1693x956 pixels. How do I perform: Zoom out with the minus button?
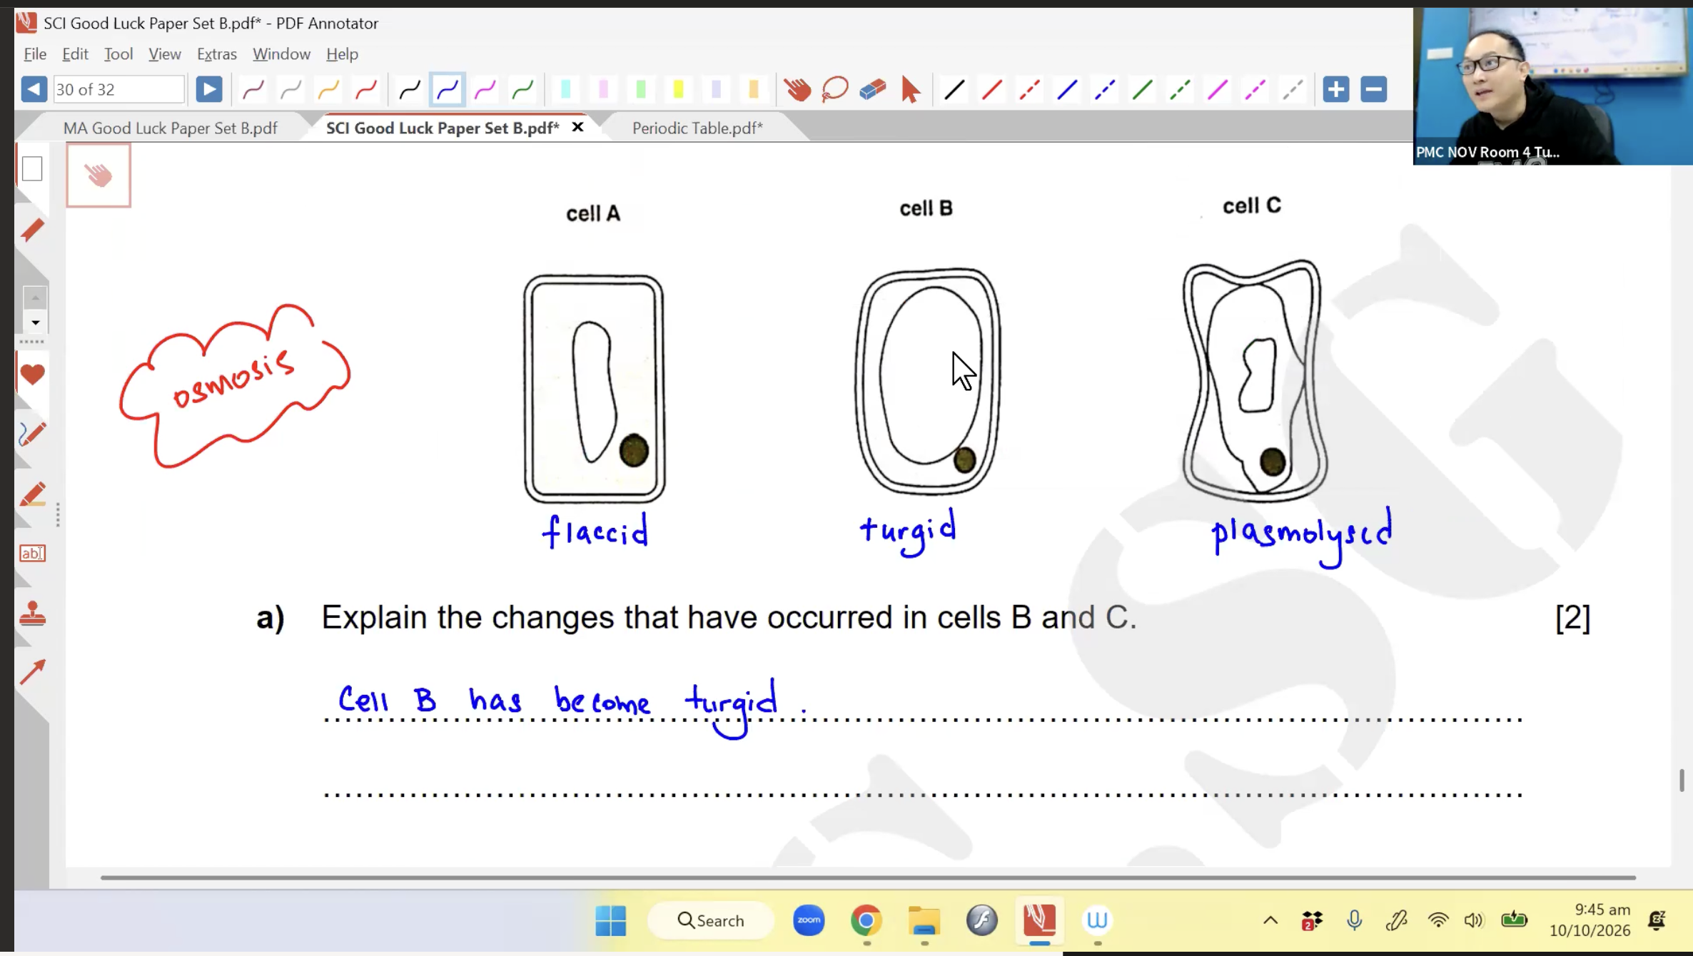[1373, 89]
